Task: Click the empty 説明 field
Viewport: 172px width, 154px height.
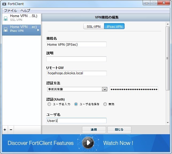Action: pos(76,59)
